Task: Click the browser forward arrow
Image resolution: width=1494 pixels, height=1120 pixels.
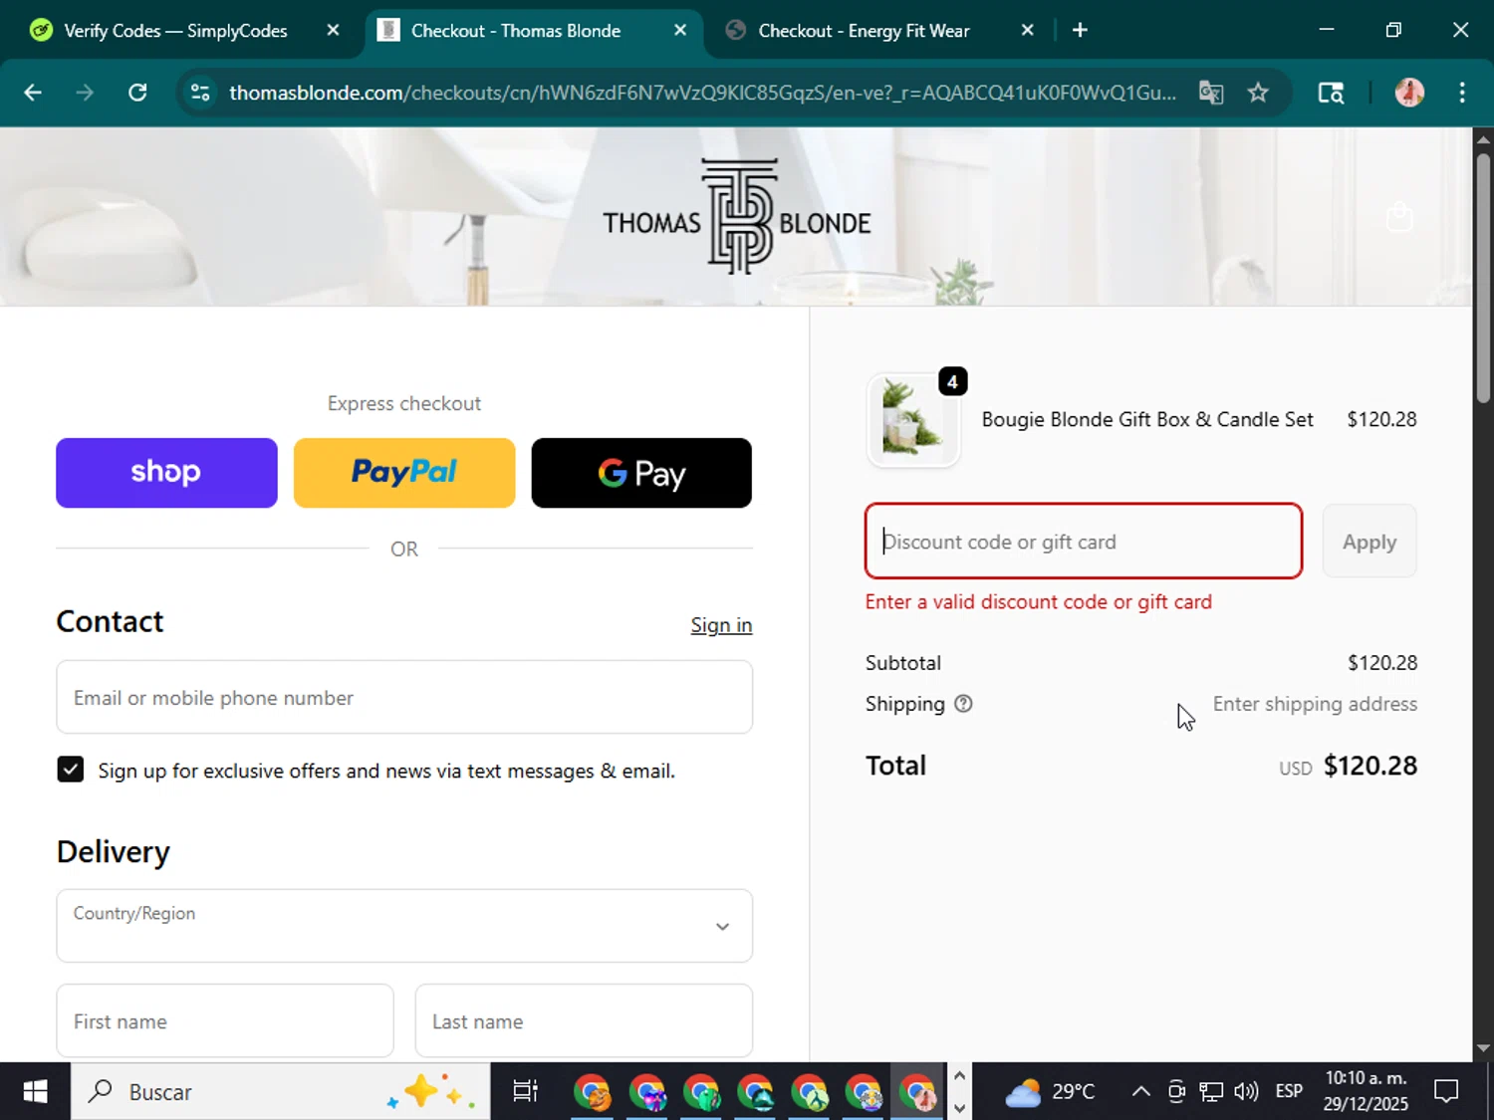Action: coord(85,93)
